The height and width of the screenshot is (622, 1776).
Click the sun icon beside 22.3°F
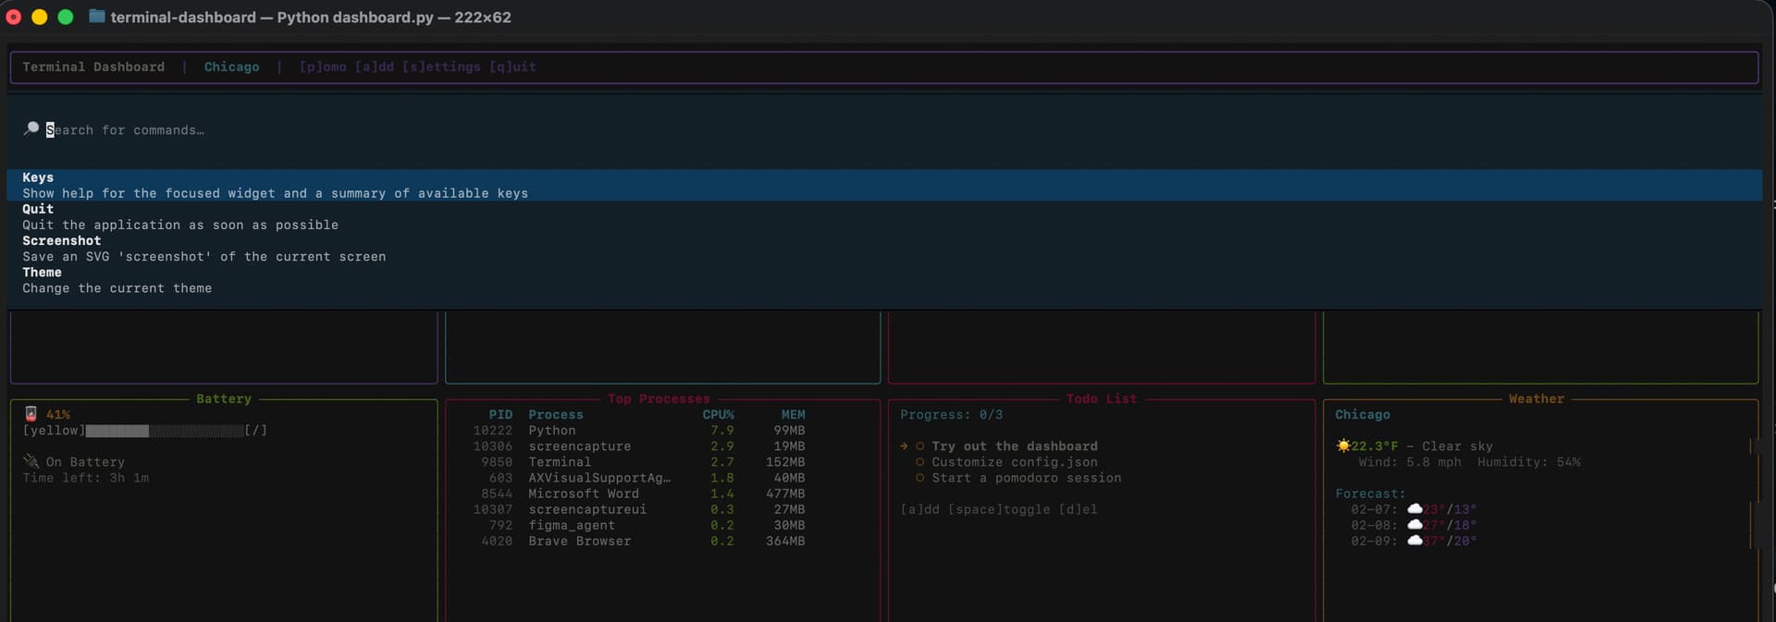coord(1343,445)
